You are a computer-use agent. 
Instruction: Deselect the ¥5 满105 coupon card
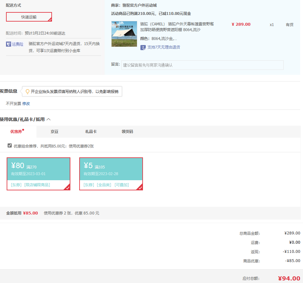111,174
